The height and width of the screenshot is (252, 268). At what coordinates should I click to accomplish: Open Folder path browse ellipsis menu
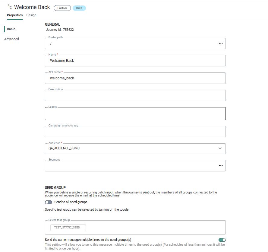(221, 43)
